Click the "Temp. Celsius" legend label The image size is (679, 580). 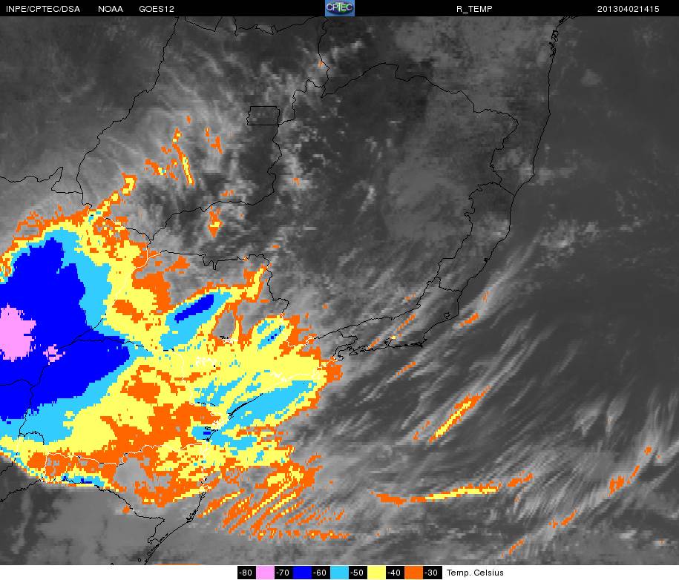coord(475,573)
